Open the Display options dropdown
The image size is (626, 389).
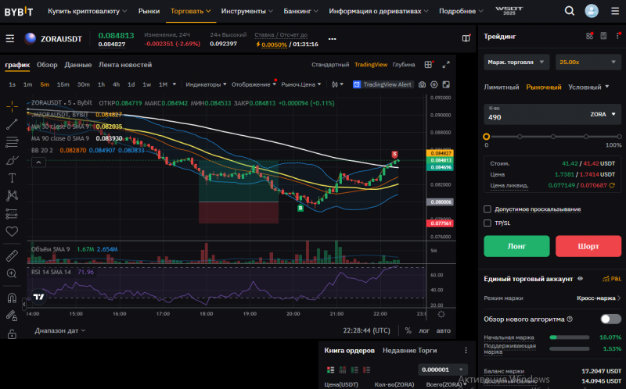(254, 84)
